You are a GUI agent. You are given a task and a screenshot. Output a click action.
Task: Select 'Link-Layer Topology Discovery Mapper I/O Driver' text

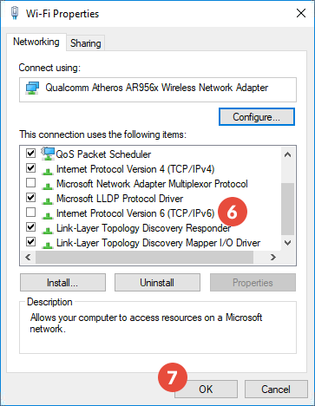tap(158, 243)
